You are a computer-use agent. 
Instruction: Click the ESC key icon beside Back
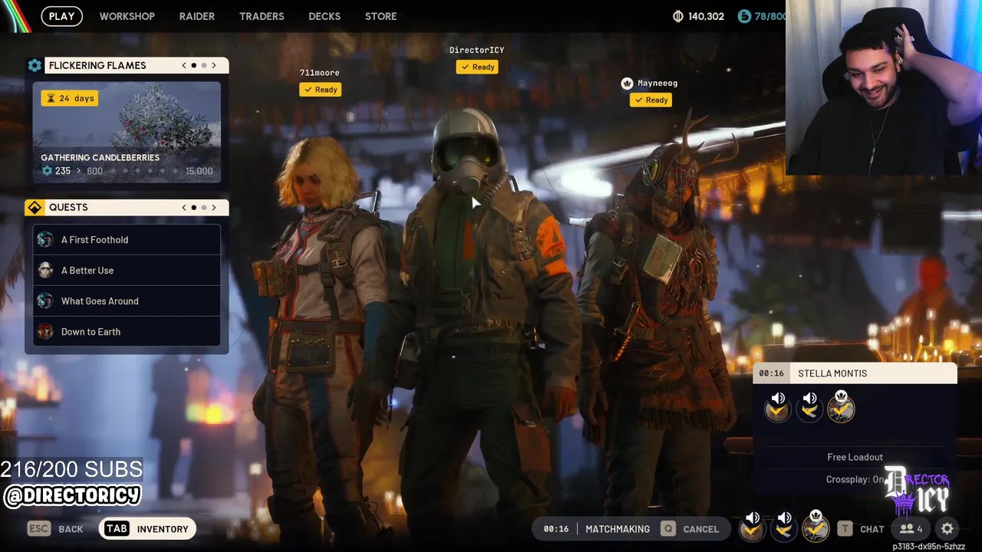pos(38,529)
